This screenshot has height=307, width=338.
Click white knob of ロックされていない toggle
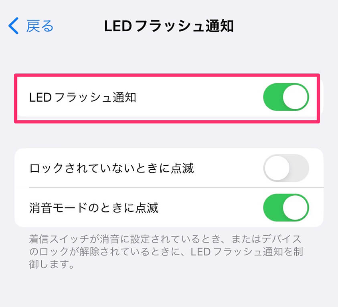point(277,168)
